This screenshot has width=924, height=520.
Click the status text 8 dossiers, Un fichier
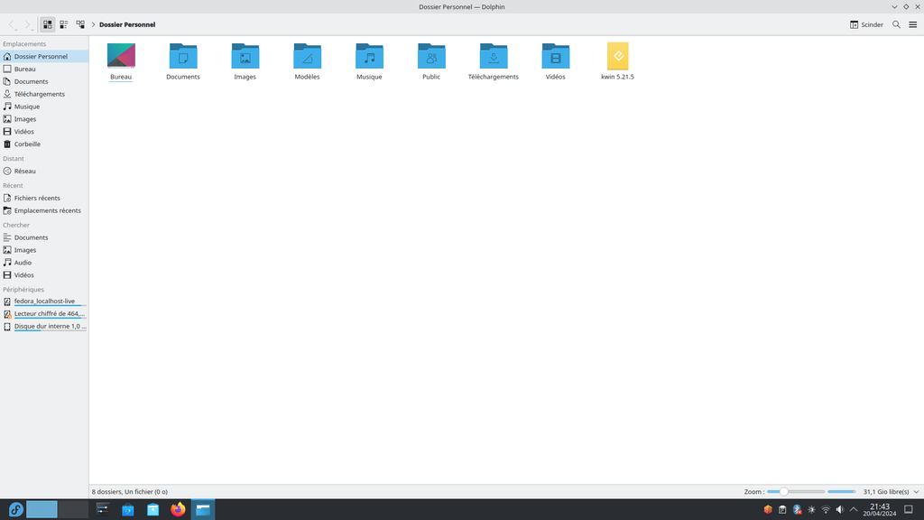pos(130,492)
